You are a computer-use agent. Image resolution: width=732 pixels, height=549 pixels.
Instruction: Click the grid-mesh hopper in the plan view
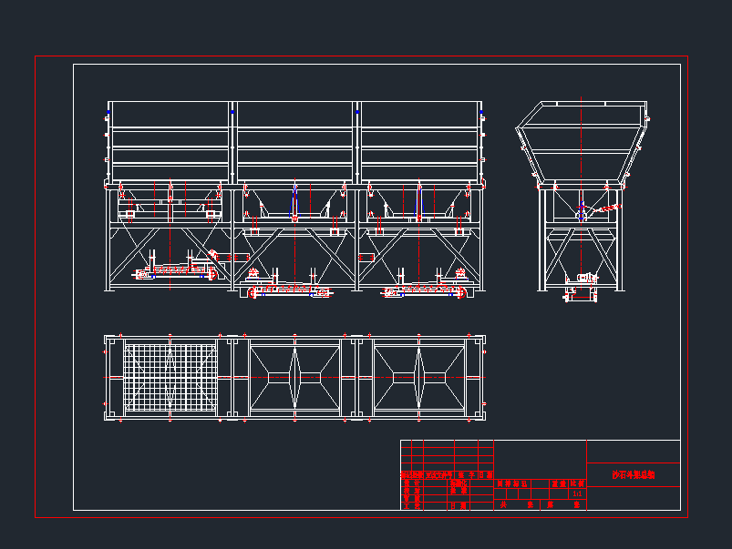pyautogui.click(x=170, y=376)
